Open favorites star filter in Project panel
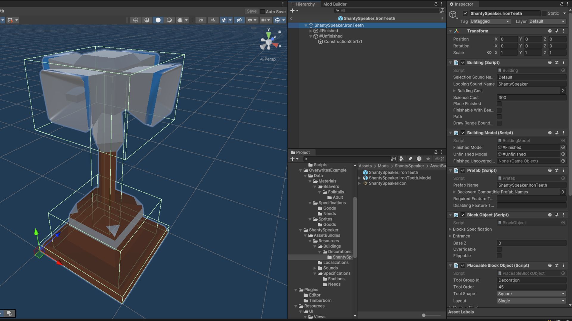Viewport: 572px width, 321px height. [x=428, y=159]
